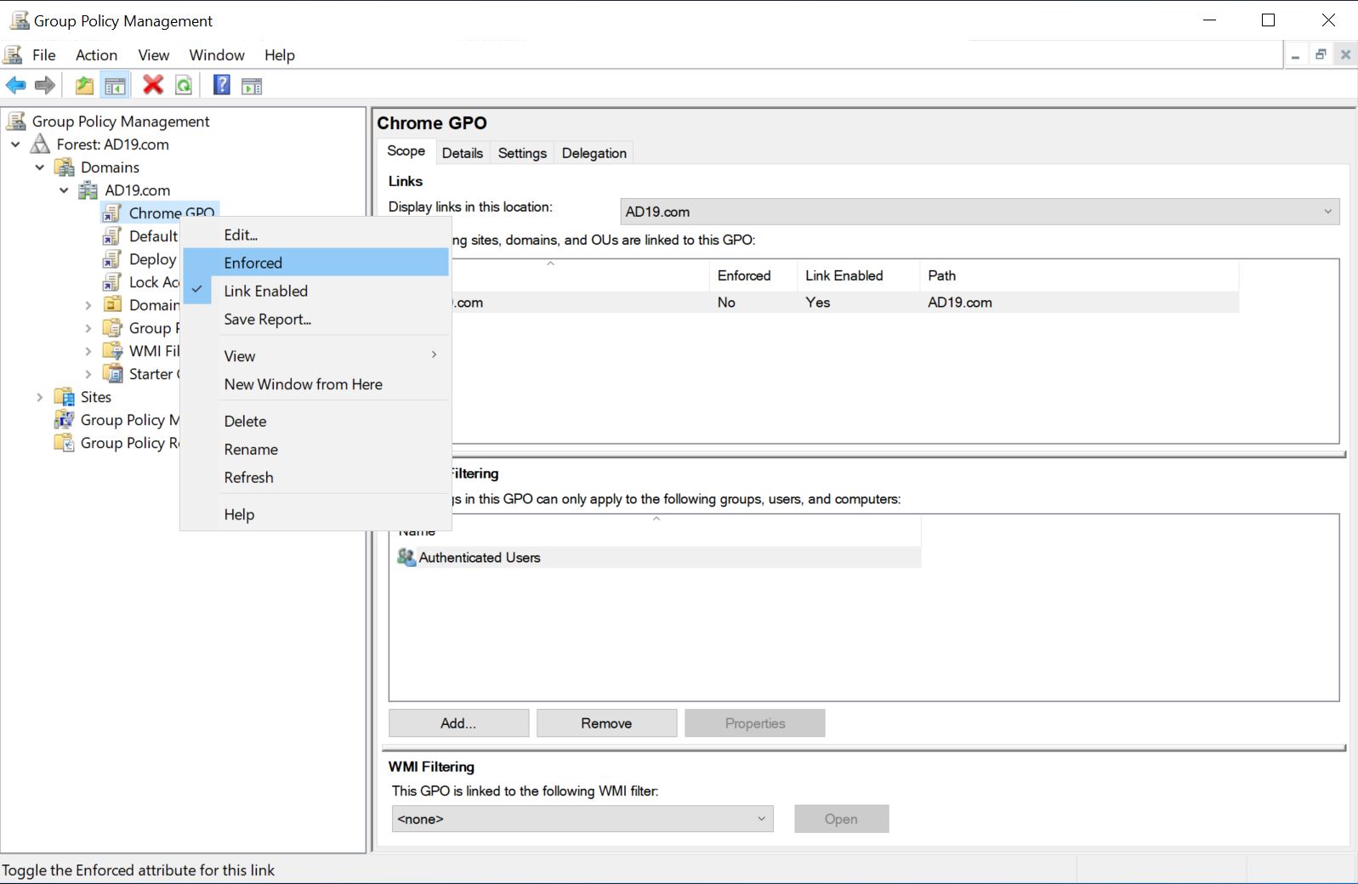Viewport: 1358px width, 884px height.
Task: Open Help via blue question mark icon
Action: (221, 85)
